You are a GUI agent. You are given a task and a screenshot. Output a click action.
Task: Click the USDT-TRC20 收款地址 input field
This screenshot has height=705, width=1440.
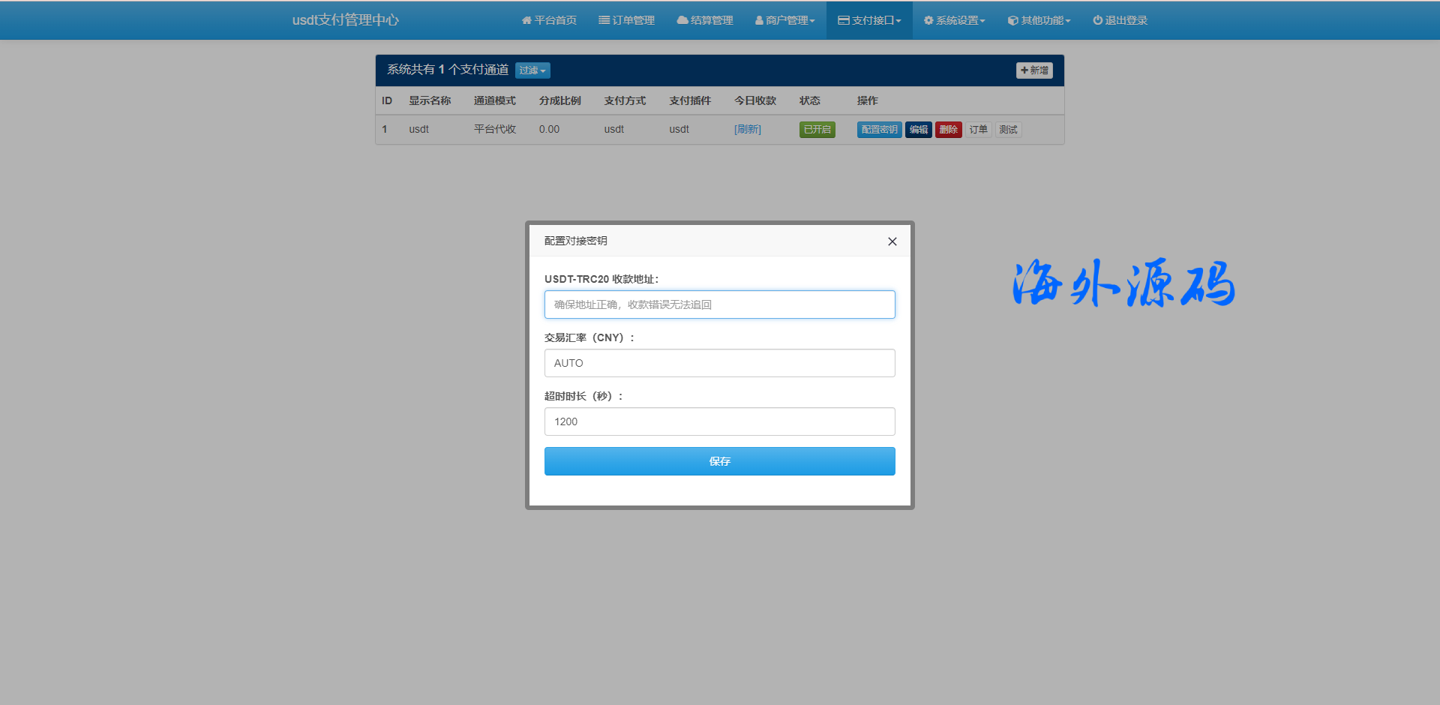pyautogui.click(x=719, y=304)
